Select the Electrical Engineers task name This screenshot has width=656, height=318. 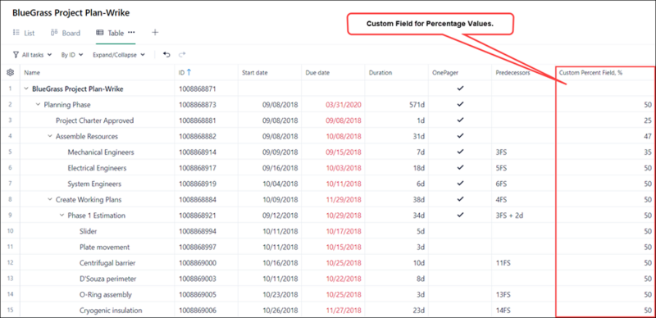pyautogui.click(x=97, y=168)
